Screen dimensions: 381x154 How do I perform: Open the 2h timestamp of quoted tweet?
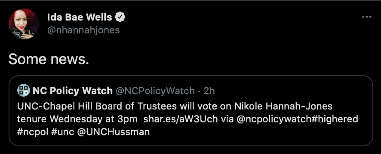[209, 91]
